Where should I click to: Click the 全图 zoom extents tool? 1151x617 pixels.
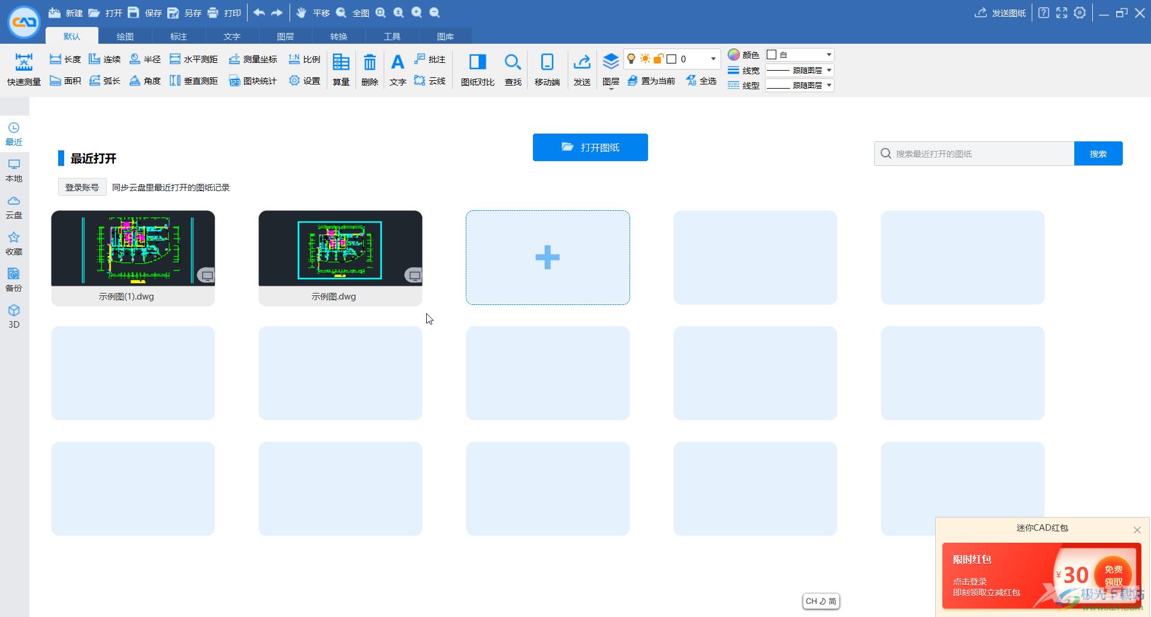(352, 13)
